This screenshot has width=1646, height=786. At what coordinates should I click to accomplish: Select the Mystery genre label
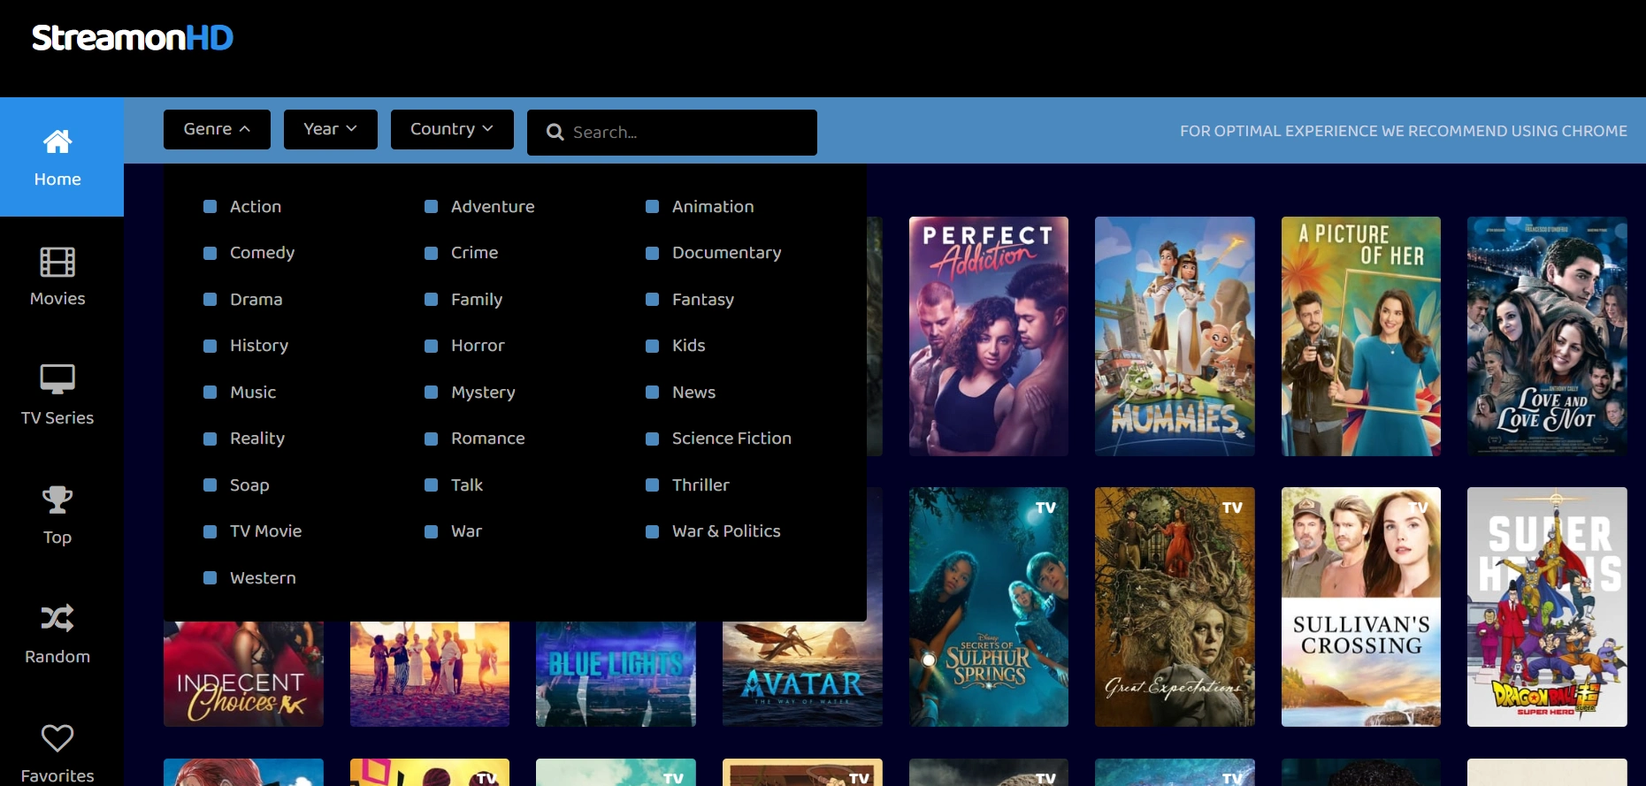click(x=483, y=393)
